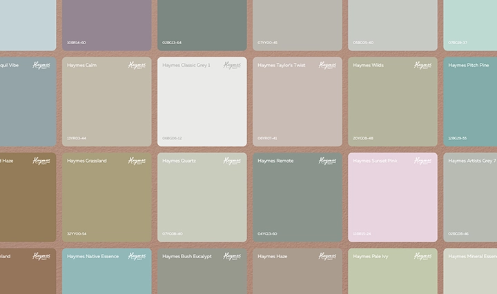Click the Haymes logo on Sunset Pink swatch
Image resolution: width=497 pixels, height=294 pixels.
point(423,161)
